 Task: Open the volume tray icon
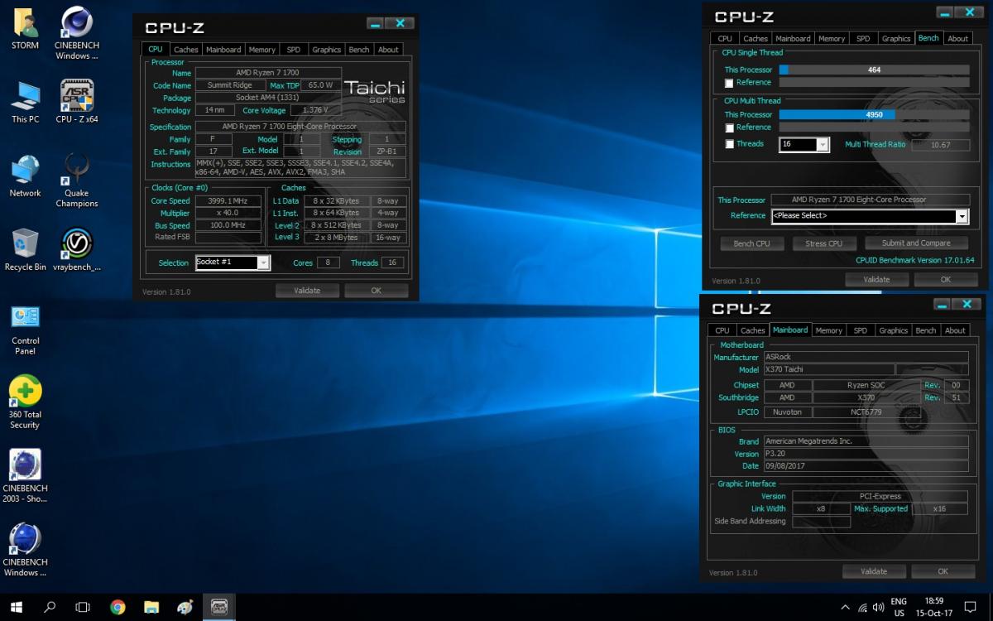tap(879, 607)
